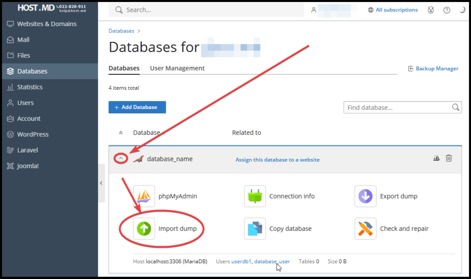Open phpMyAdmin via sailboat icon in database_name row
Screen dimensions: 471x279
pos(437,158)
